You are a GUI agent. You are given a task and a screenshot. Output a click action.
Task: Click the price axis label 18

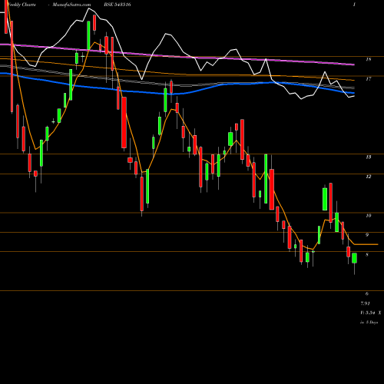click(x=369, y=59)
